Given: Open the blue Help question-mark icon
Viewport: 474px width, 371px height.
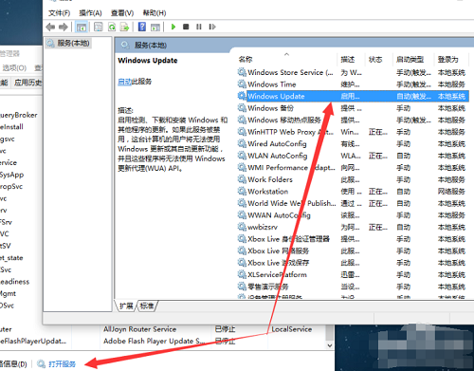Looking at the screenshot, I should click(142, 27).
